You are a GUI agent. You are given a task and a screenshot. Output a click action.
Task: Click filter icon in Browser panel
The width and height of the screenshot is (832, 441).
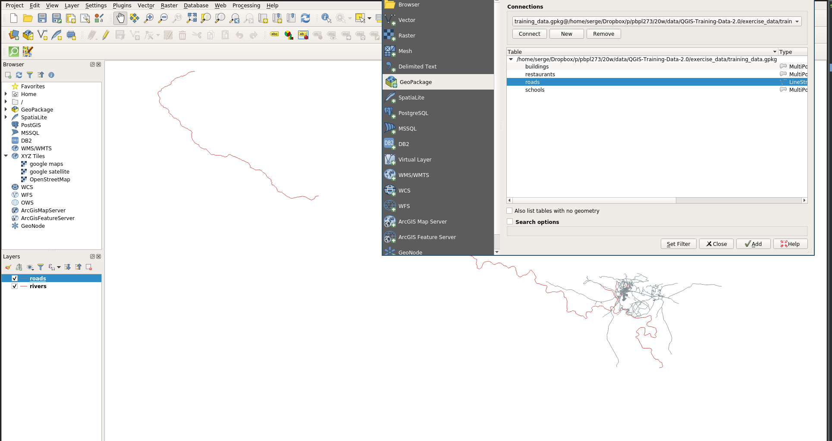(30, 75)
